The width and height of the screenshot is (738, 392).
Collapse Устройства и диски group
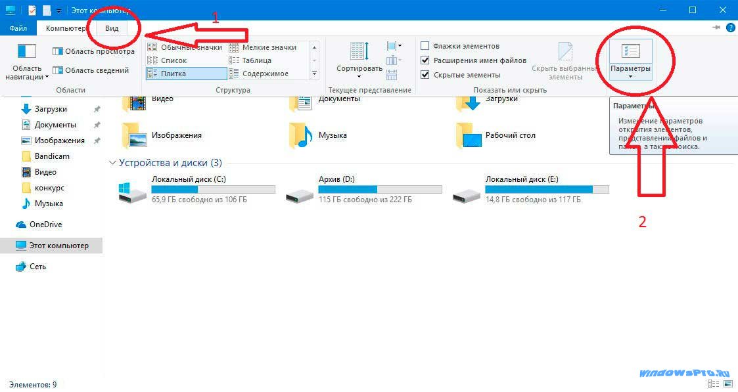(112, 163)
